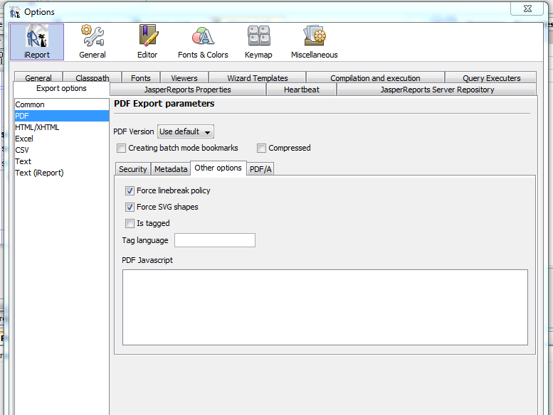553x415 pixels.
Task: Toggle the Compressed checkbox
Action: [261, 149]
